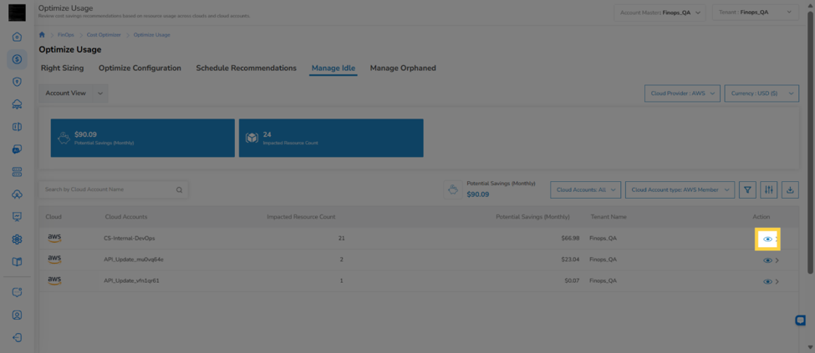Click the Impacted Resource Count blue card
The width and height of the screenshot is (815, 353).
pos(331,138)
